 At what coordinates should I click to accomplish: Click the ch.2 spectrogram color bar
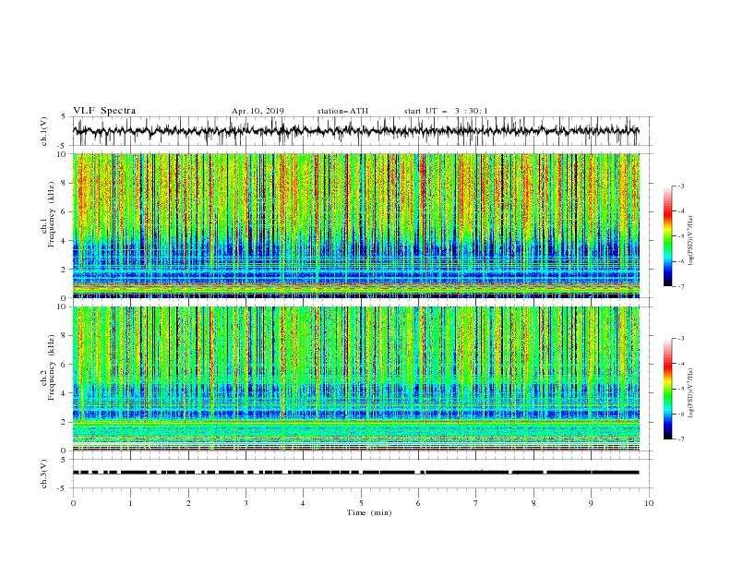(668, 389)
